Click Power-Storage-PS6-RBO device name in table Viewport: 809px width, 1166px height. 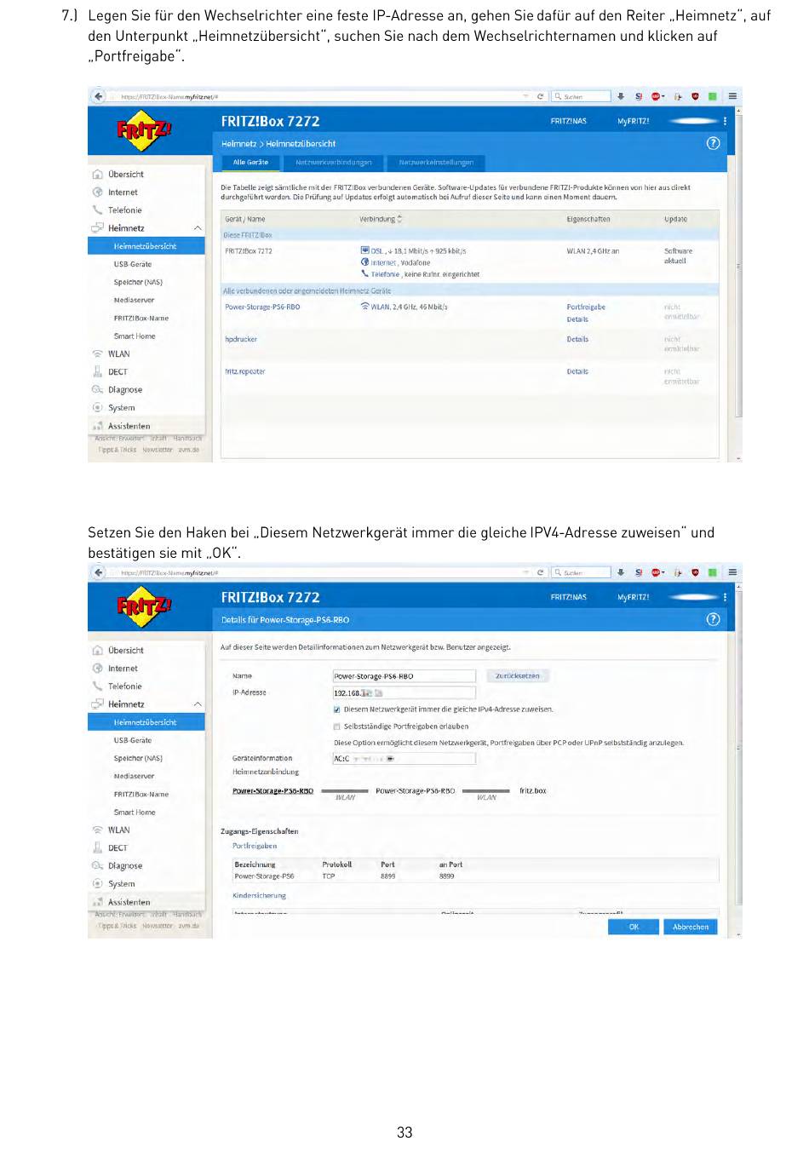click(x=262, y=307)
